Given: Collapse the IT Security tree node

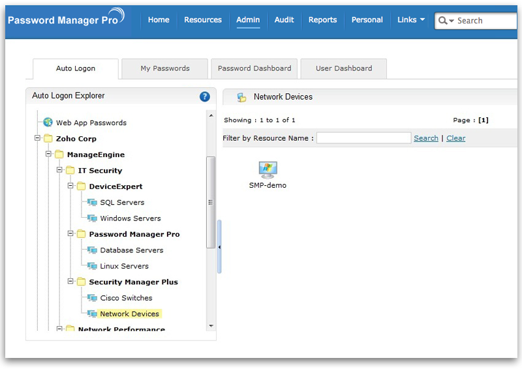Looking at the screenshot, I should click(x=59, y=170).
